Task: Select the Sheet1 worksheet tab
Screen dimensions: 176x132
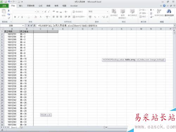Action: (14, 127)
